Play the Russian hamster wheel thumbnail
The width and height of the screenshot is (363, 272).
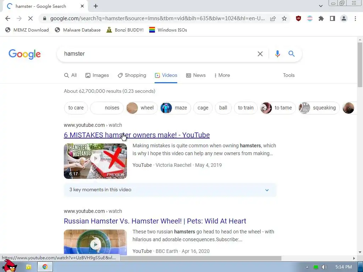point(95,242)
